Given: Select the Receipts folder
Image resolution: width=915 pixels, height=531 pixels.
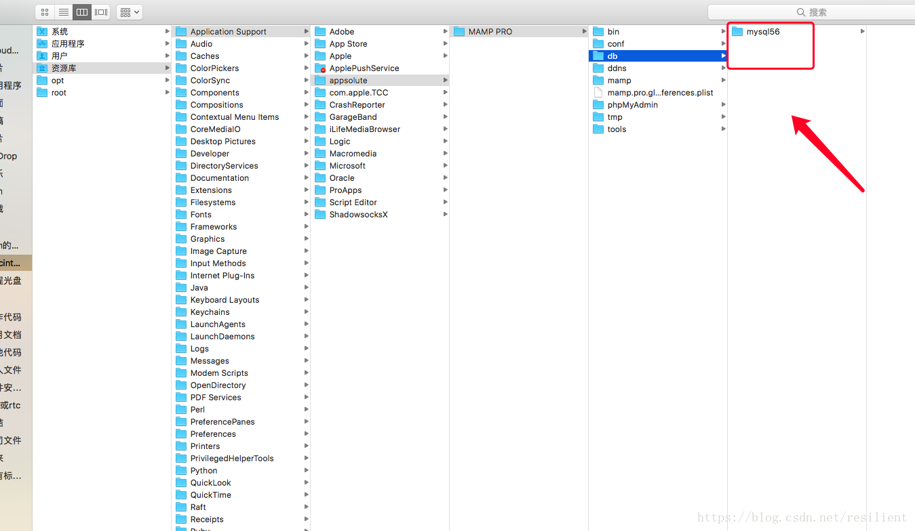Looking at the screenshot, I should 241,519.
